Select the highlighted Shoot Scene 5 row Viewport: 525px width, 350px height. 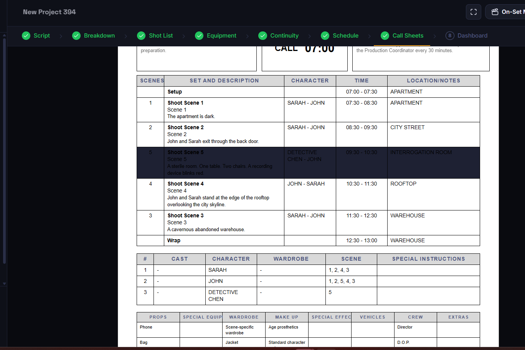click(x=308, y=163)
